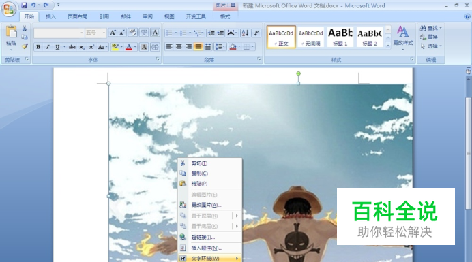This screenshot has width=472, height=262.
Task: Switch to the 审阅 tab
Action: click(x=147, y=16)
